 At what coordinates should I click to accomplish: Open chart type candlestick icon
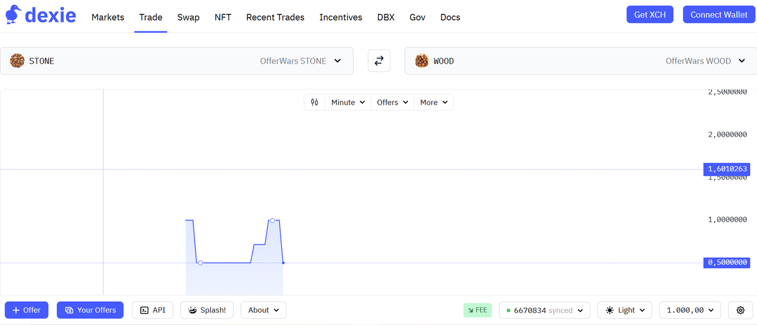coord(315,102)
